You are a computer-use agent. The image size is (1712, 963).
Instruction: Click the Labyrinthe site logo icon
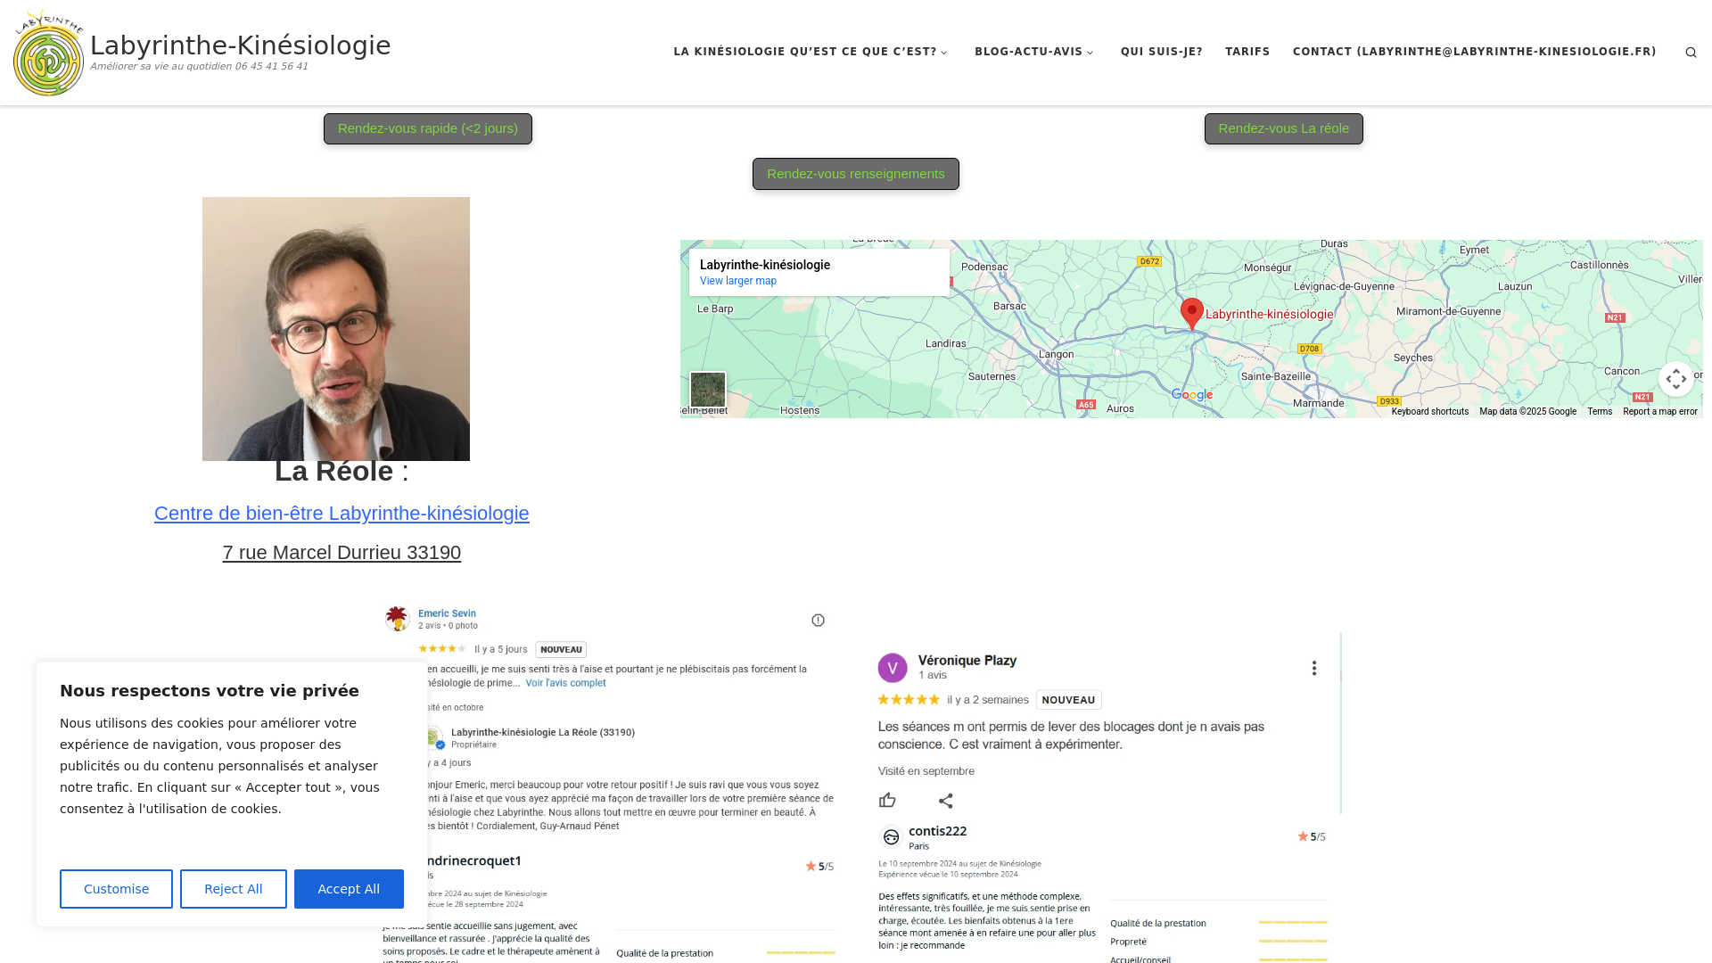click(x=49, y=53)
